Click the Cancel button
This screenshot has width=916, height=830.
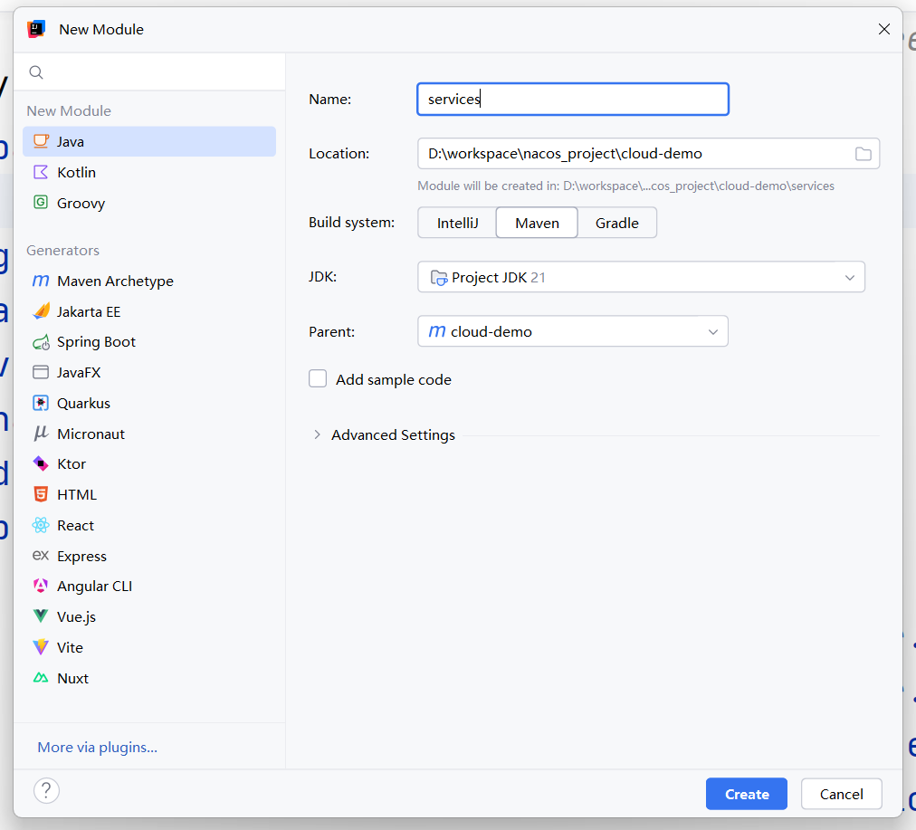[x=841, y=794]
